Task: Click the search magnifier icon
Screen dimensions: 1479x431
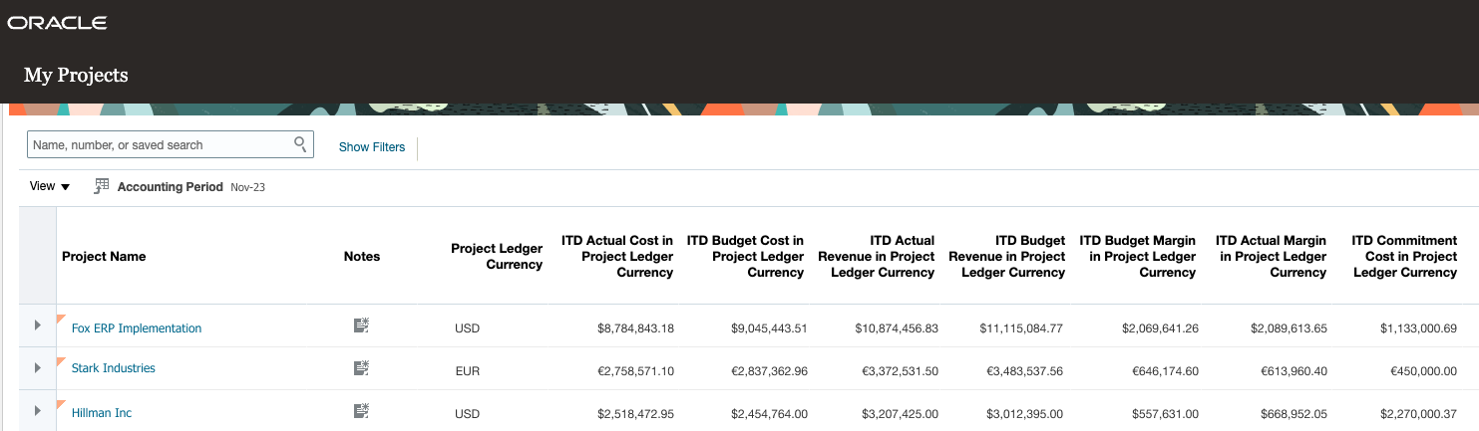Action: click(x=300, y=144)
